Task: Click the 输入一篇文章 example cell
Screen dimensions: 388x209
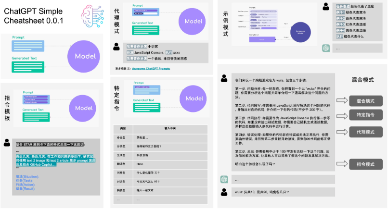Action: tap(170, 191)
